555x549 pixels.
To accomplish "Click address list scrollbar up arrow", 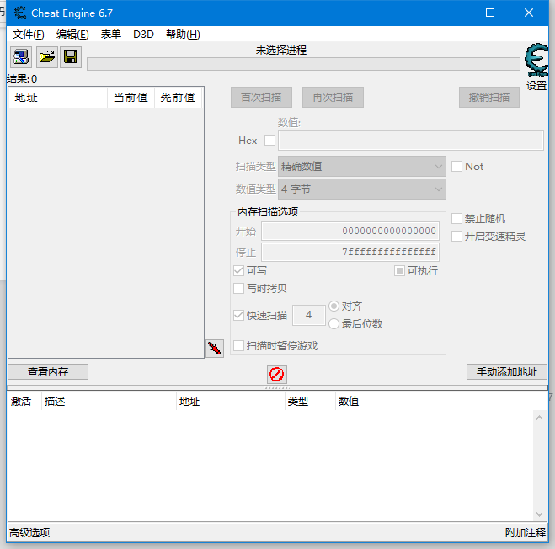I will [x=540, y=418].
